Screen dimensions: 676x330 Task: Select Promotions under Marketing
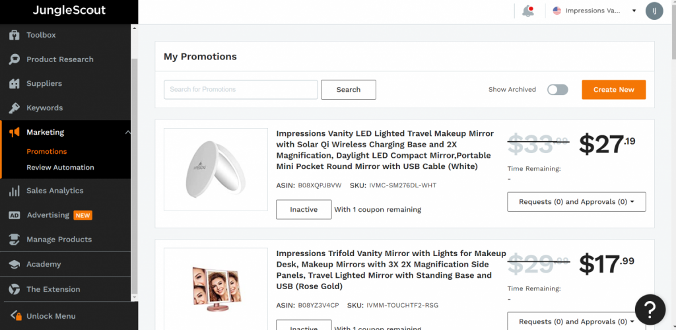coord(47,151)
